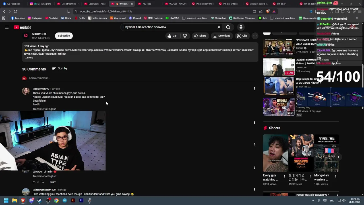This screenshot has width=364, height=205.
Task: Focus the Add a comment field
Action: [x=142, y=78]
